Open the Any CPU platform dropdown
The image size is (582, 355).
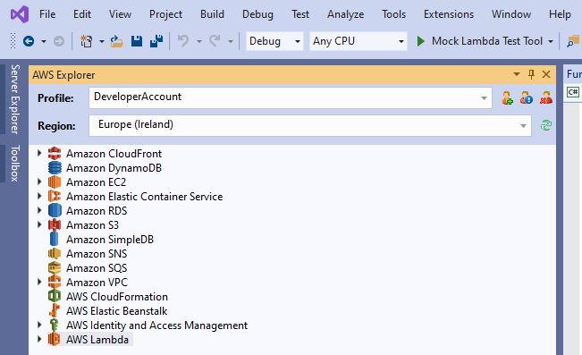[x=358, y=41]
